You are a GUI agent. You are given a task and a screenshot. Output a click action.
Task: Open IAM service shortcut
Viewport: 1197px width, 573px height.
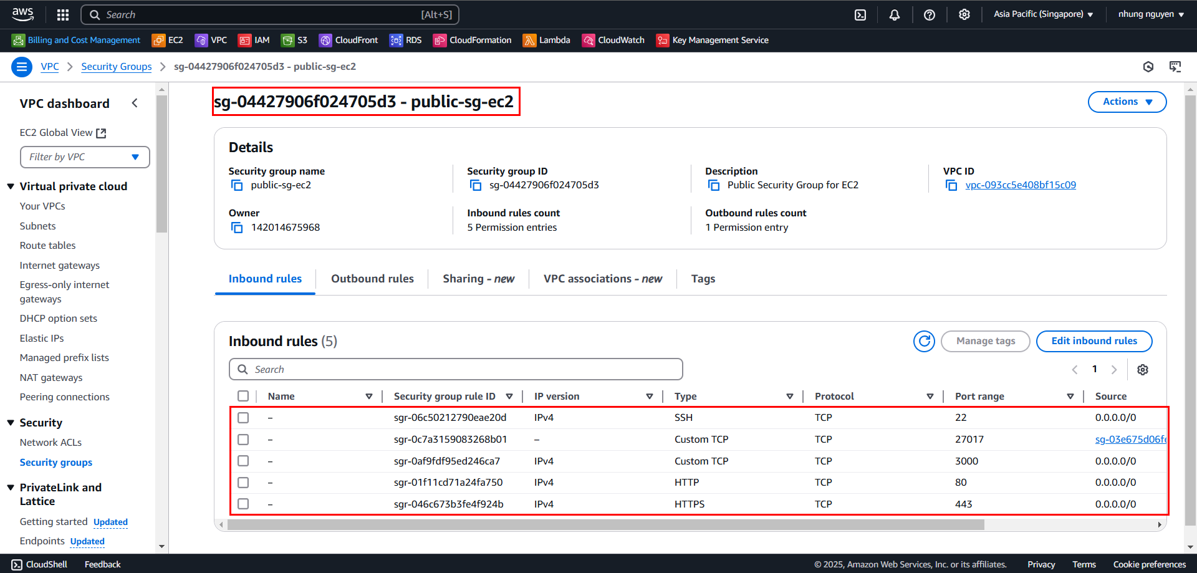point(254,40)
